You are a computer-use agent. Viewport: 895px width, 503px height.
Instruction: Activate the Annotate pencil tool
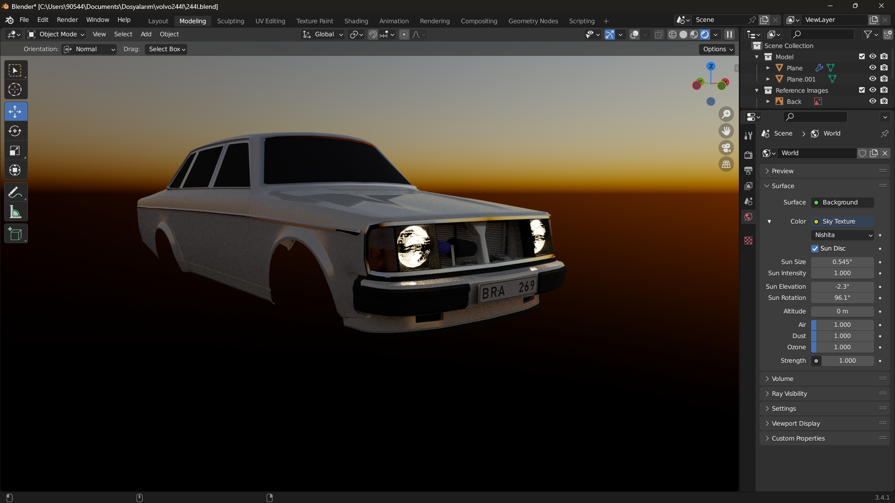coord(15,192)
